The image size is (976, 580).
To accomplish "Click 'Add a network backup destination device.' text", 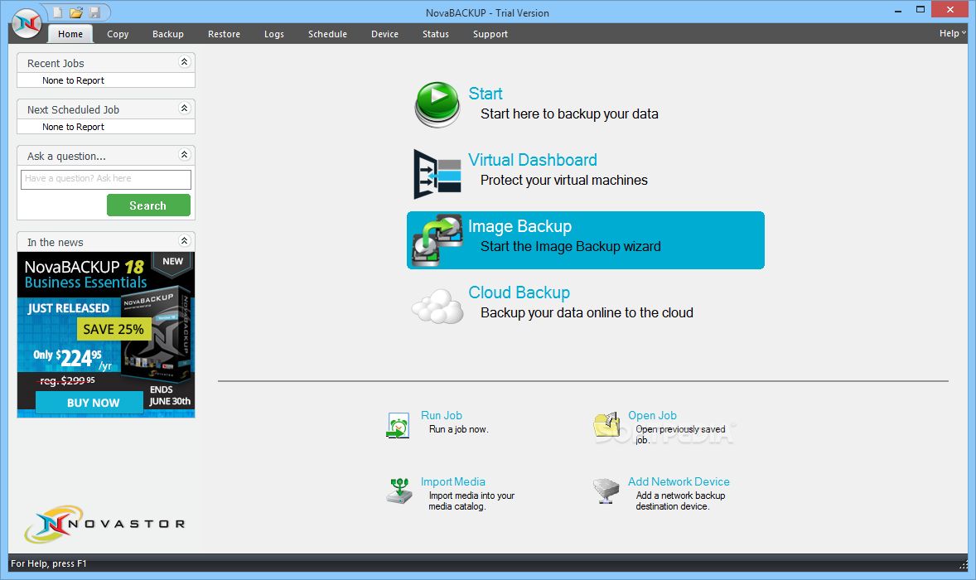I will point(680,501).
